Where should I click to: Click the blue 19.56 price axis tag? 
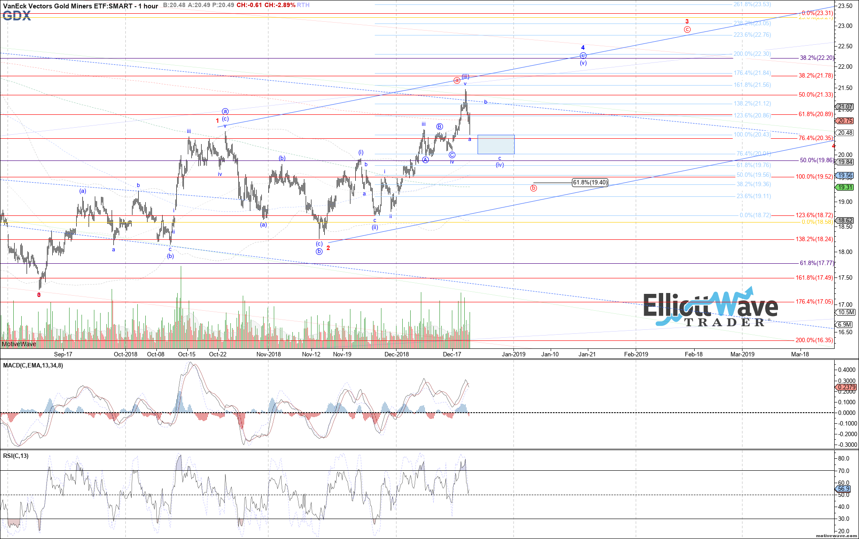[844, 176]
